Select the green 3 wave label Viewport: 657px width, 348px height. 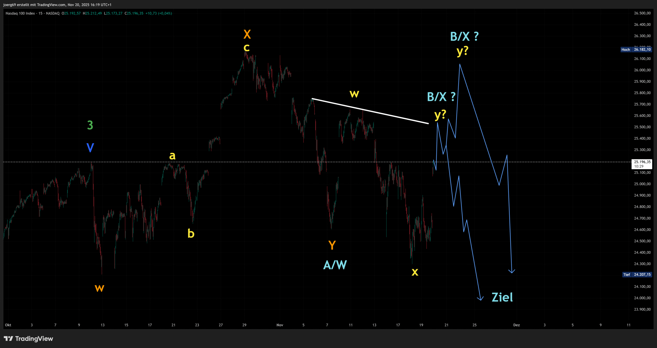pyautogui.click(x=90, y=125)
